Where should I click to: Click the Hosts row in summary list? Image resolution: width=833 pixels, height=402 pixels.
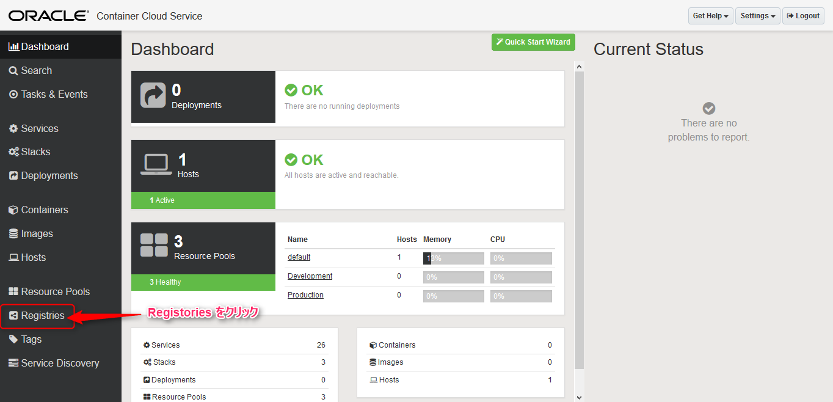click(x=460, y=380)
